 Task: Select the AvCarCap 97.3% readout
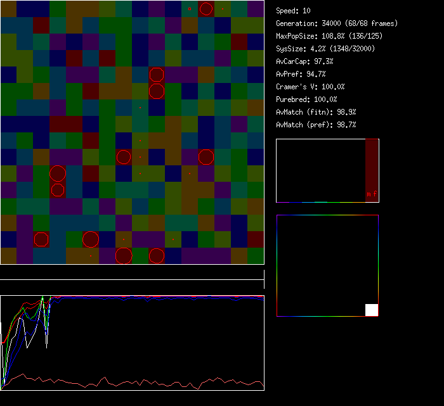[304, 61]
